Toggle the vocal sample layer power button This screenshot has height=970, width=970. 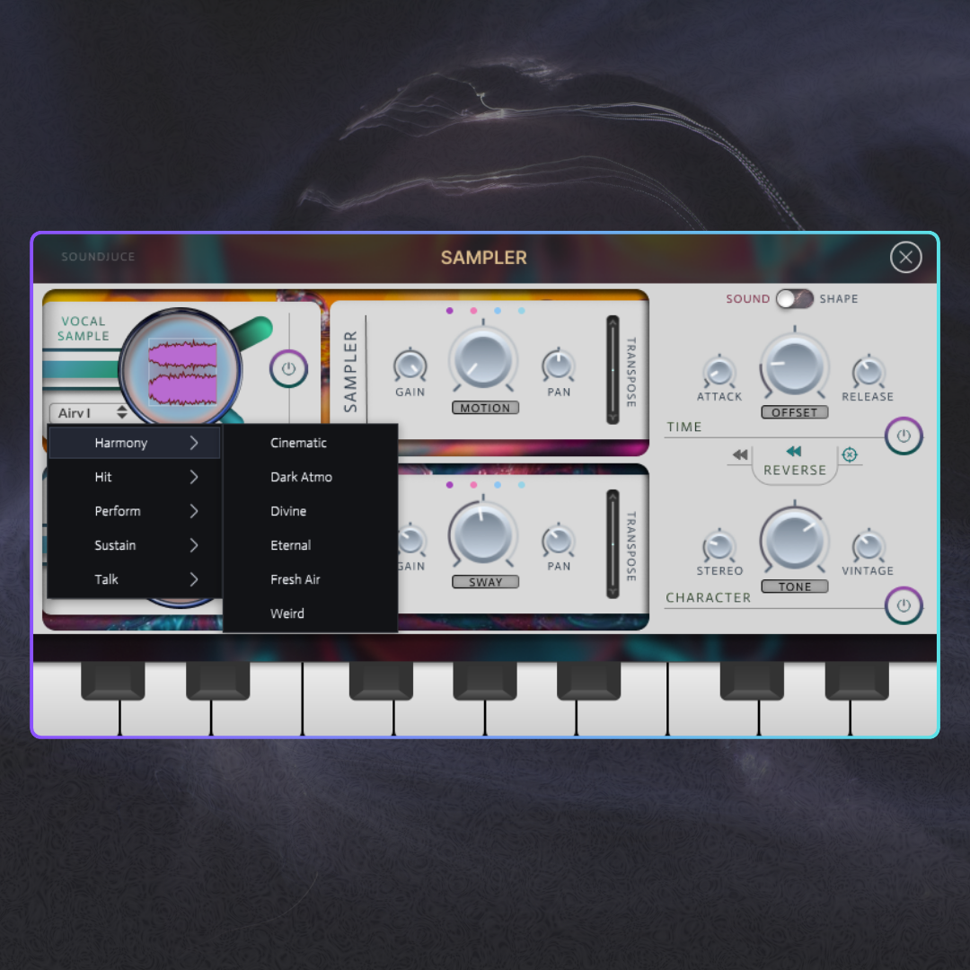pos(288,369)
